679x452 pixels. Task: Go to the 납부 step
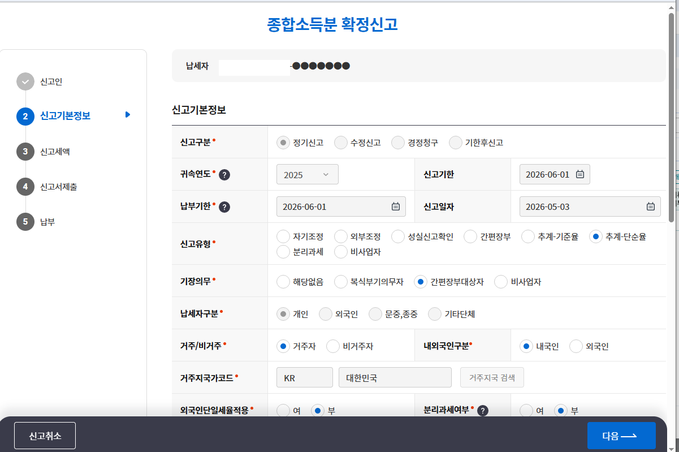click(x=47, y=222)
